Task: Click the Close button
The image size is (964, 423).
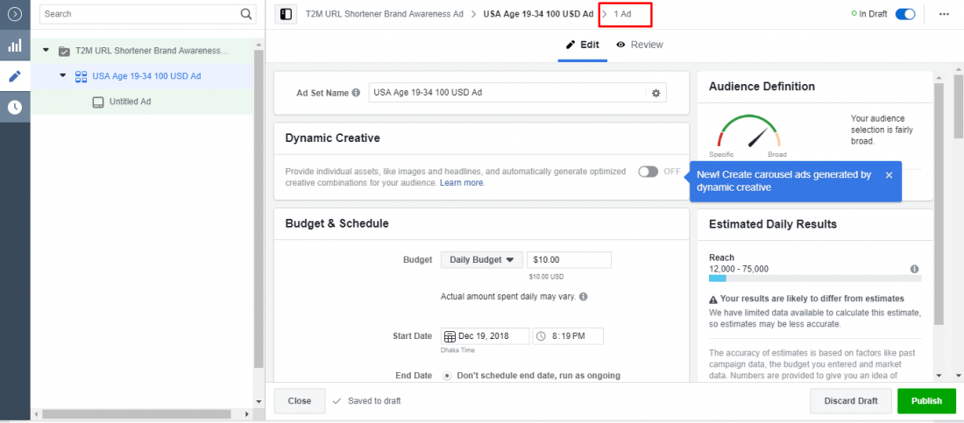Action: (300, 401)
